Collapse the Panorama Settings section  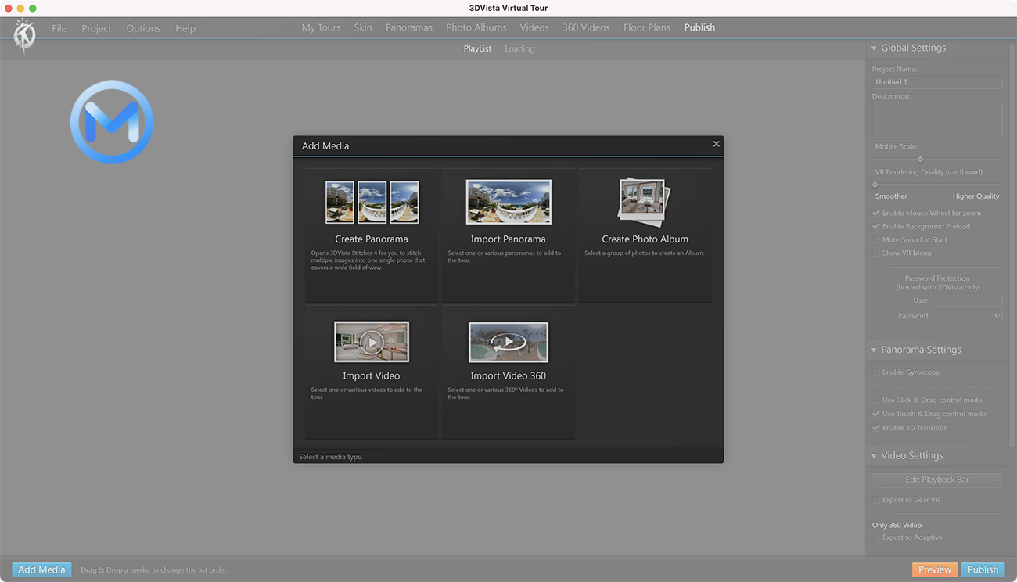coord(874,350)
